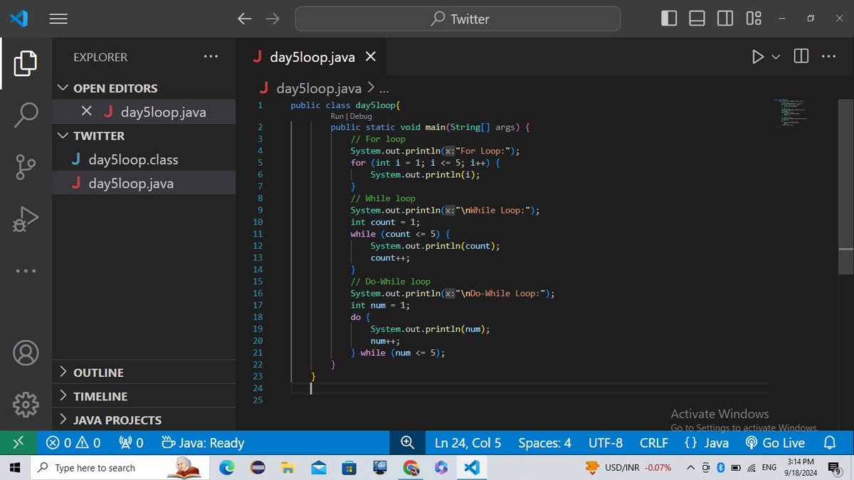The height and width of the screenshot is (480, 854).
Task: Click the Twitter command center search box
Action: pos(458,19)
